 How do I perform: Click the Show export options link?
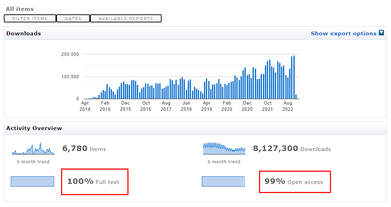click(344, 34)
